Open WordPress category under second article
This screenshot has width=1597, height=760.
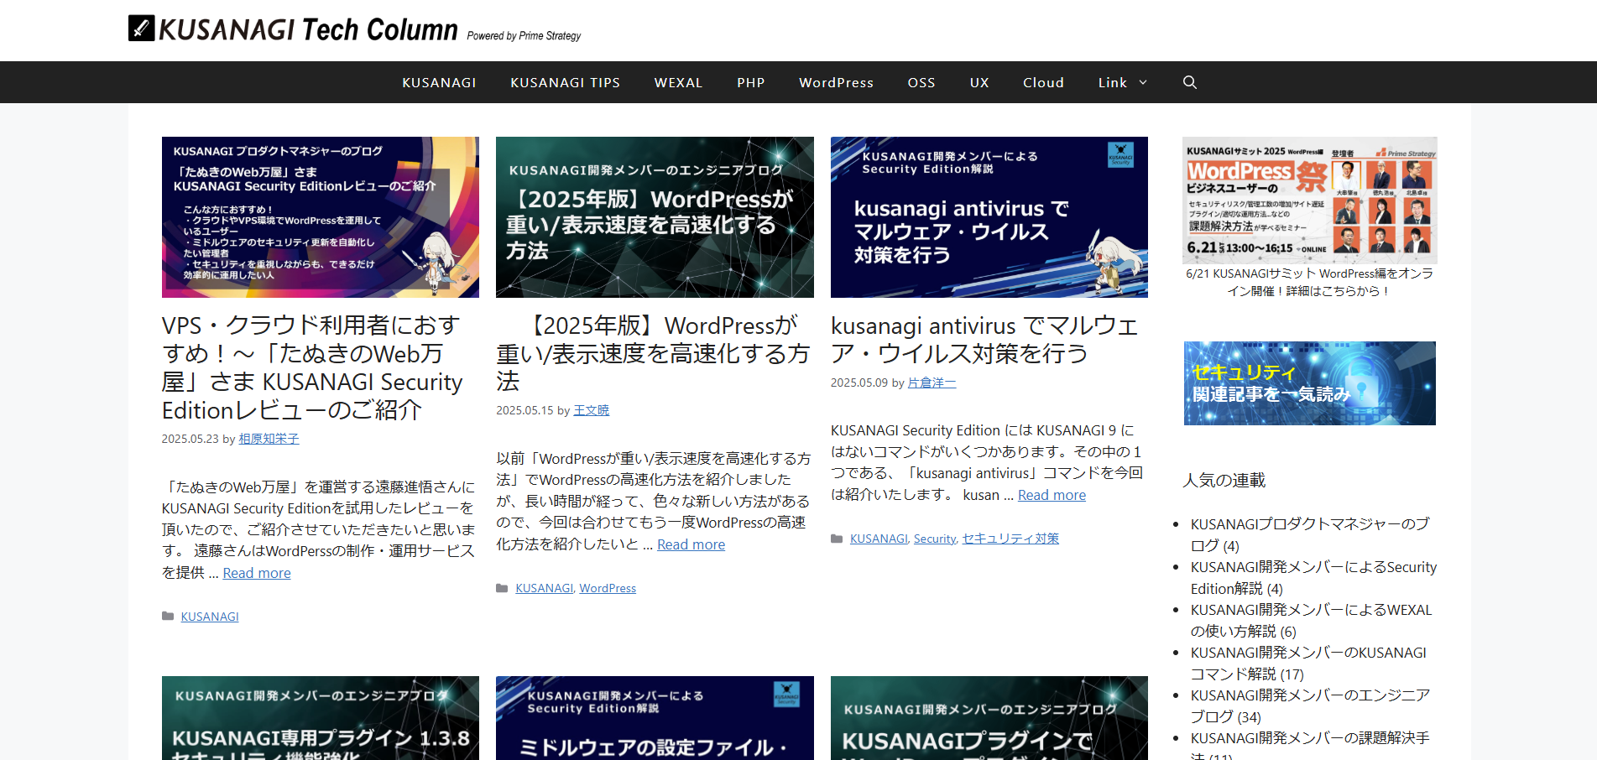(608, 588)
